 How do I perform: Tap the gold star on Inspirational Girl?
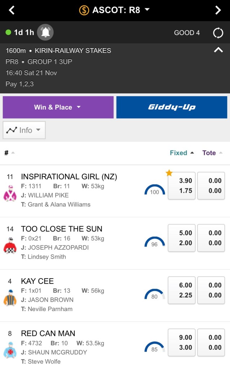point(169,173)
